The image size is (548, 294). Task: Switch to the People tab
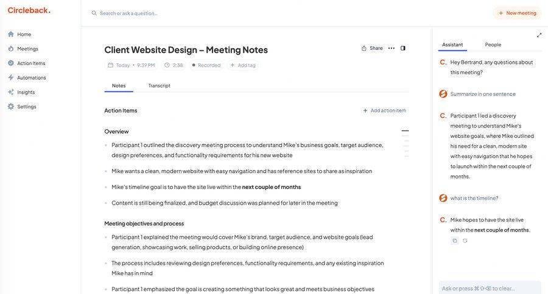(x=493, y=44)
